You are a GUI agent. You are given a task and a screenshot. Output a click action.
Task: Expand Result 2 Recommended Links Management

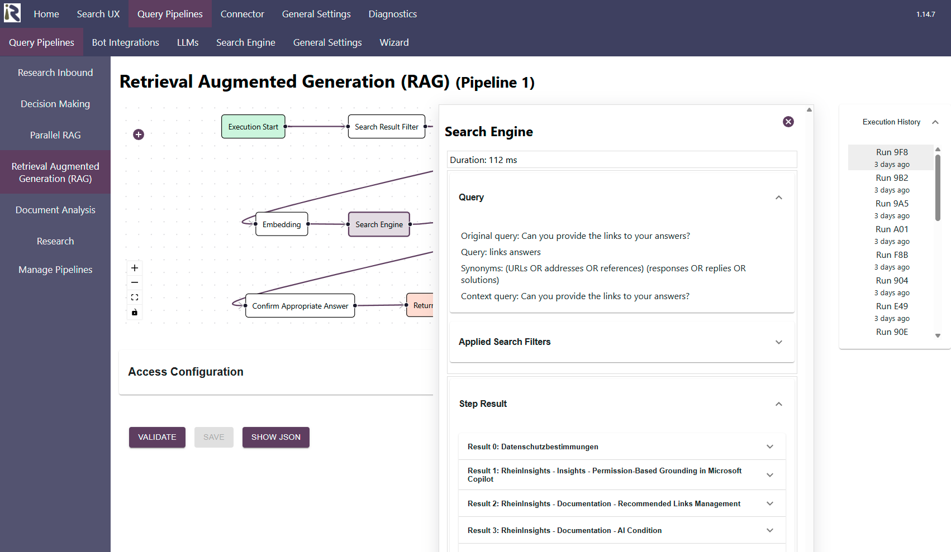(769, 503)
